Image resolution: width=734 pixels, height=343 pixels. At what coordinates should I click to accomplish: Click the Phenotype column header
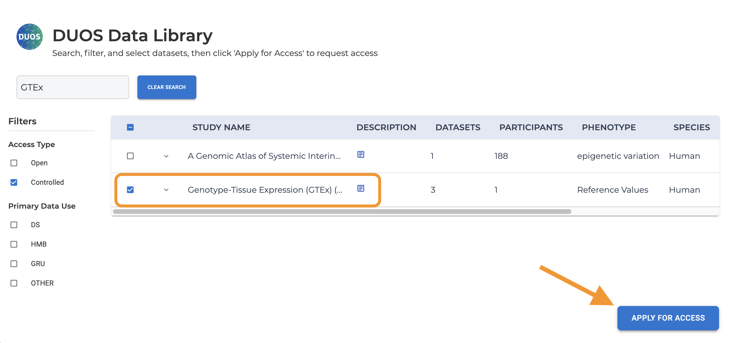[x=609, y=127]
